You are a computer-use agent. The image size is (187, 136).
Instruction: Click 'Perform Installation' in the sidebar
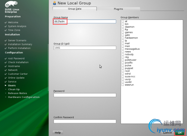19,48
